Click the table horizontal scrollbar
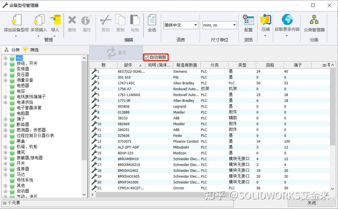The image size is (338, 209). coord(211,195)
